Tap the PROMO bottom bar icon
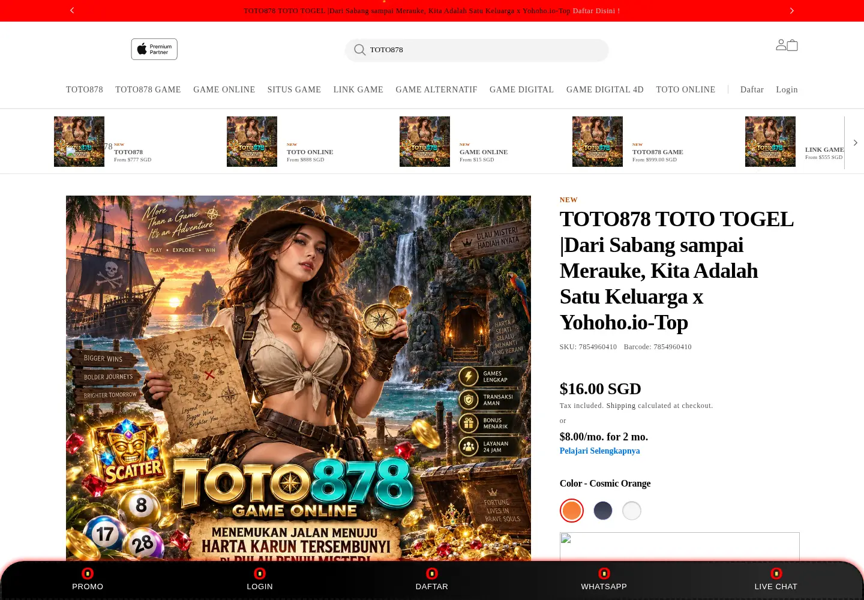Image resolution: width=864 pixels, height=600 pixels. [88, 574]
